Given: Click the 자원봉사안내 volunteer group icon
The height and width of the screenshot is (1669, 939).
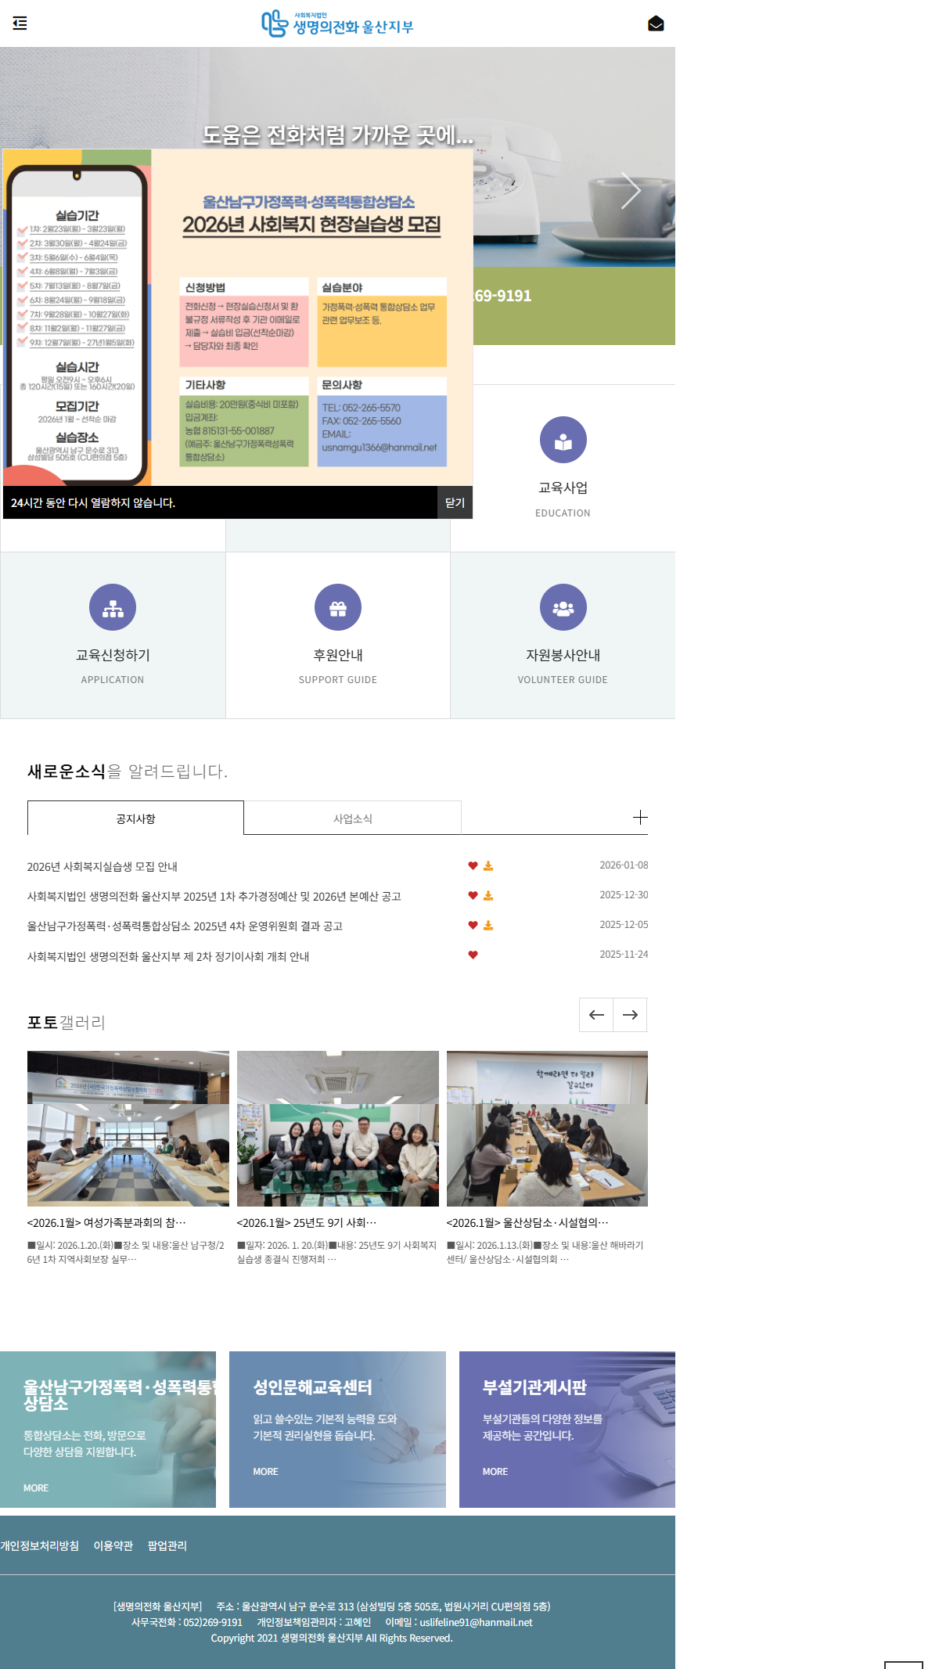Looking at the screenshot, I should click(x=563, y=607).
